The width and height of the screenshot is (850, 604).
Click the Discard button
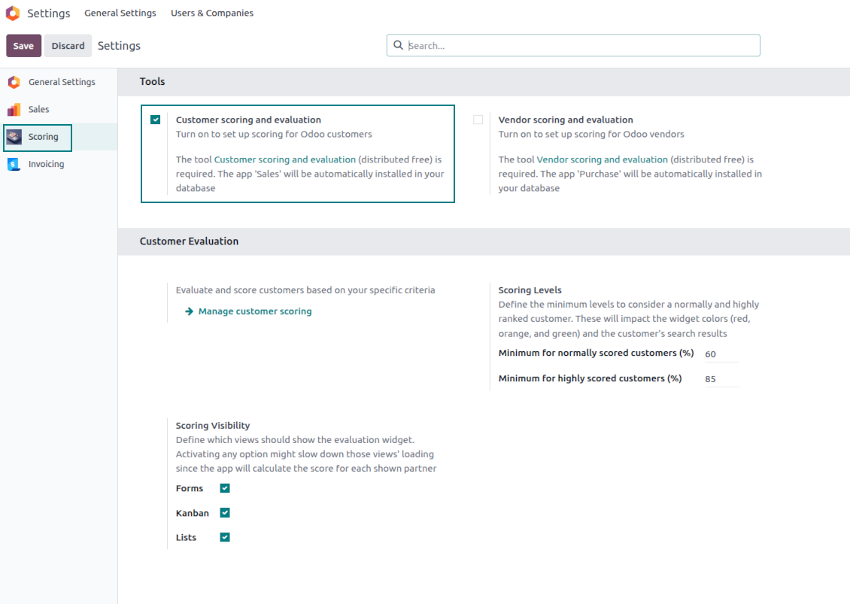tap(68, 46)
